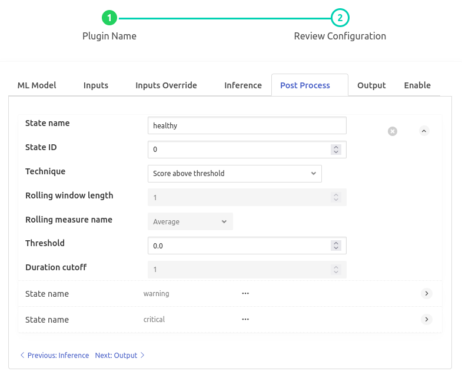Collapse the healthy state panel
The width and height of the screenshot is (462, 378).
click(x=424, y=131)
